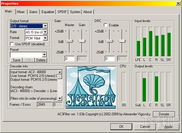Screen dimensions: 182x133
Task: Expand the Preset dropdown list
Action: 44,55
